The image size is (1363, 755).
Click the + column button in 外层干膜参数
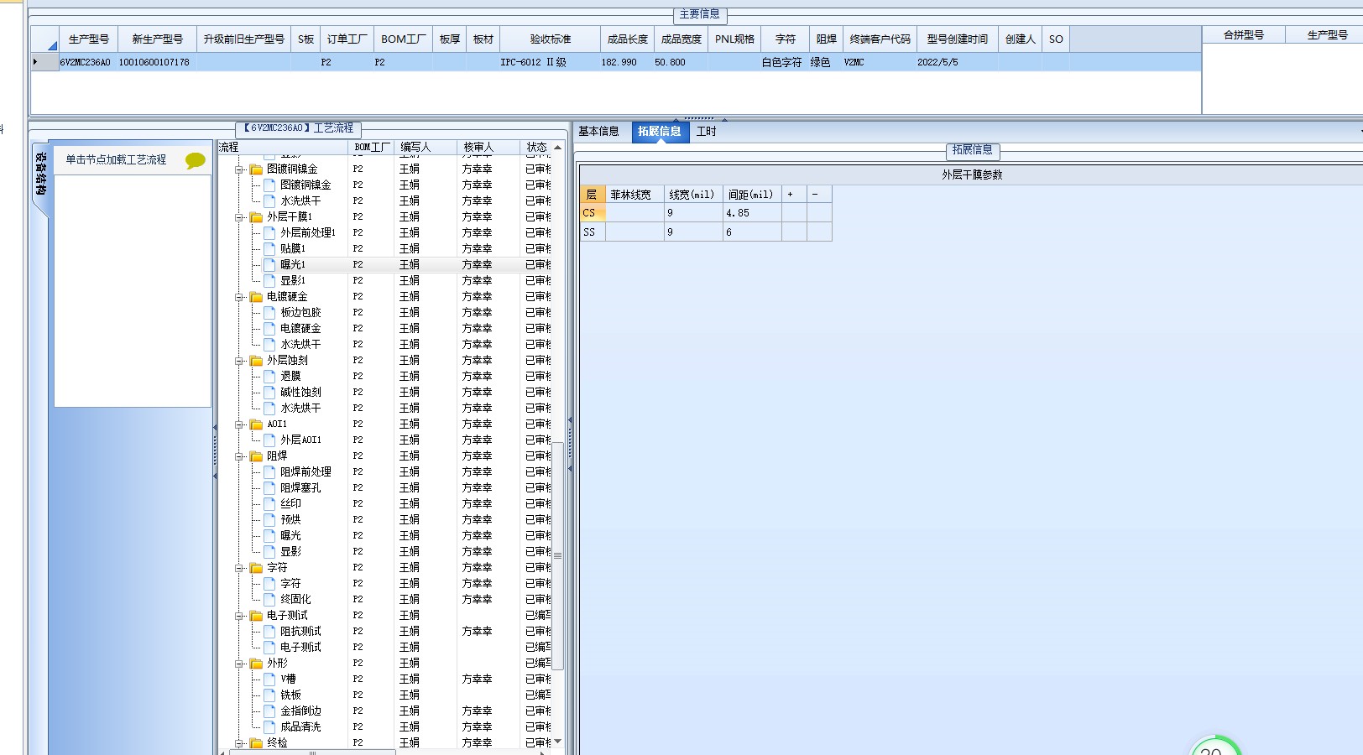[794, 194]
